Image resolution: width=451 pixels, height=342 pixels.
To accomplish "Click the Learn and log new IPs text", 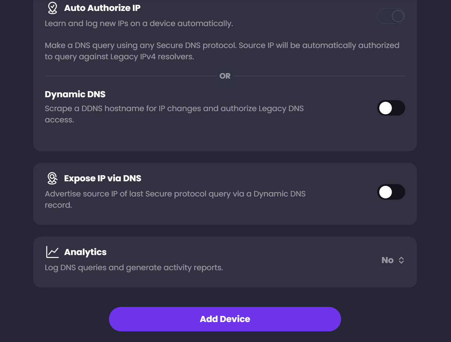I will pos(139,24).
